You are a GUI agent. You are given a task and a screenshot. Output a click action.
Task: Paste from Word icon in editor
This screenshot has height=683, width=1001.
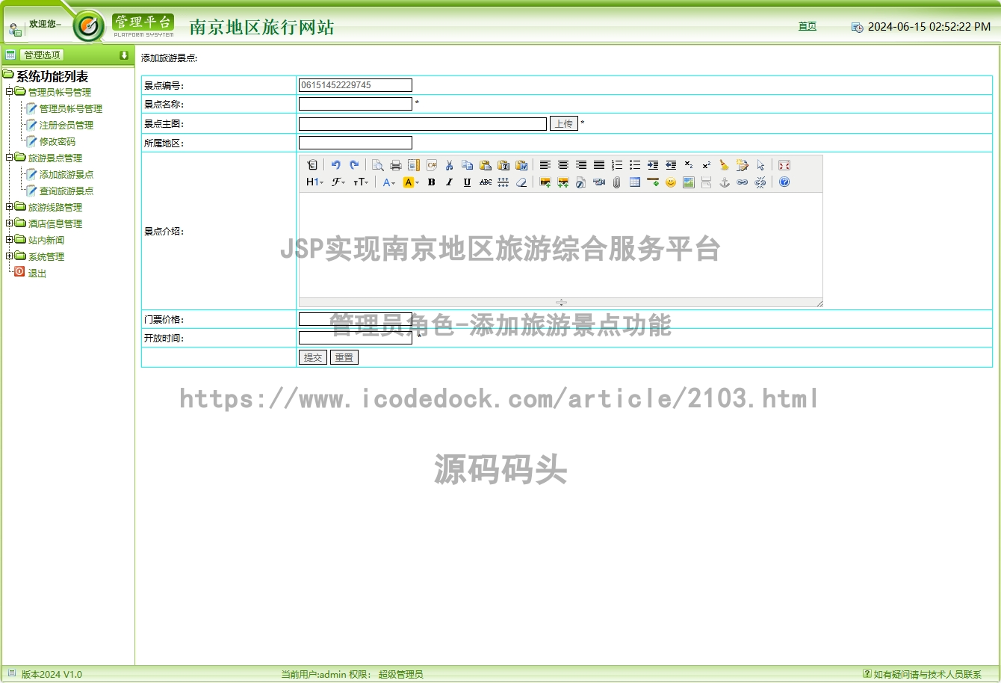tap(521, 165)
